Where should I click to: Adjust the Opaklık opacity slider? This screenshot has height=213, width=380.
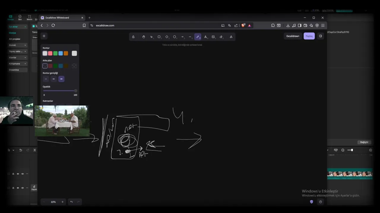point(60,91)
